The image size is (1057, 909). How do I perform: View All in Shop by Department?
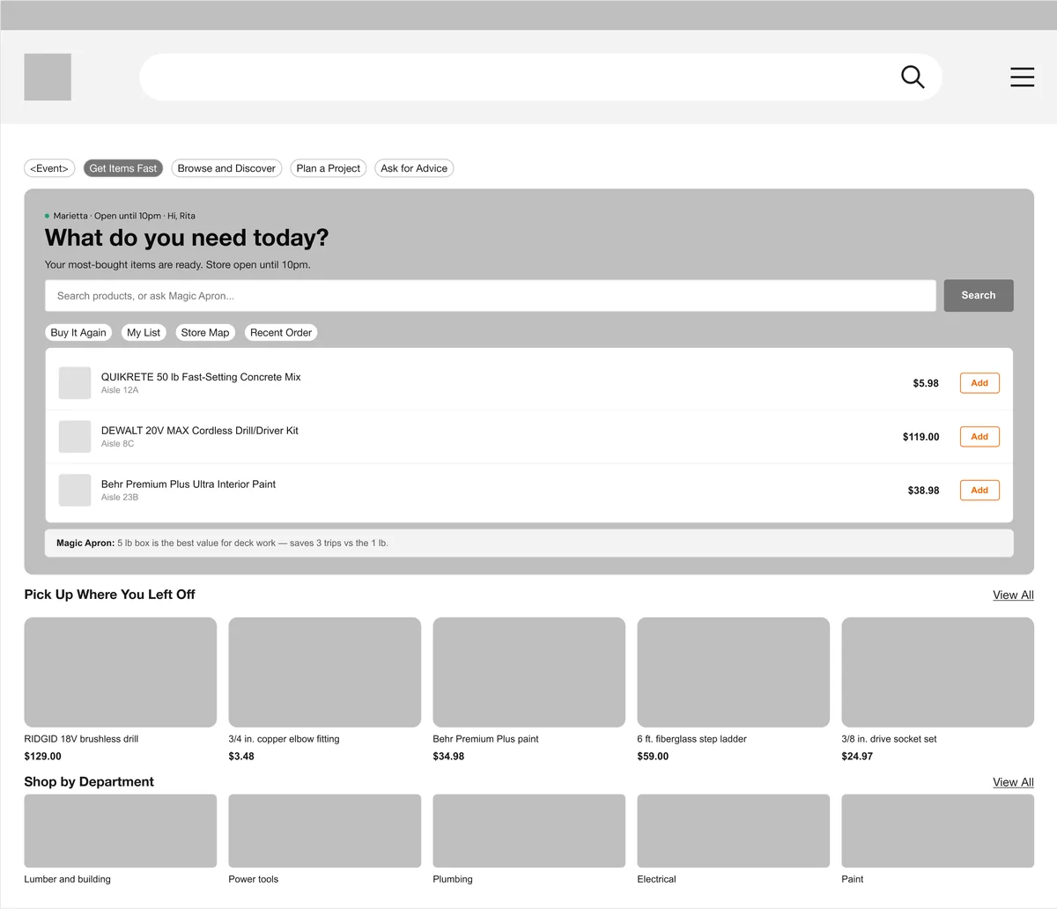click(x=1013, y=782)
